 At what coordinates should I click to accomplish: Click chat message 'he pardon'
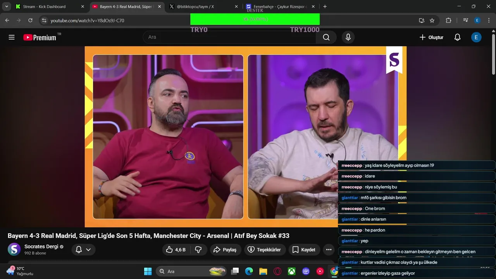tap(417, 230)
